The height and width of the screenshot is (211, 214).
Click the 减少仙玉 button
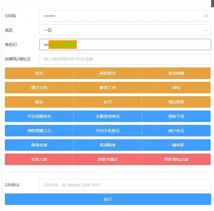[x=176, y=131]
